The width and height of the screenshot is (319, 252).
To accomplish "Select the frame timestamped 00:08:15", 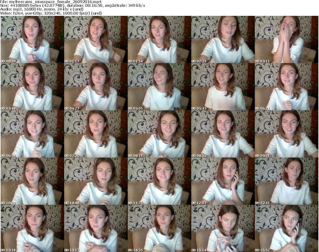I will [x=159, y=134].
